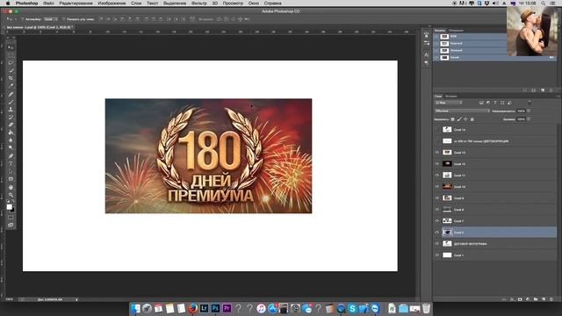
Task: Click fill value field in Layers panel
Action: coord(521,119)
